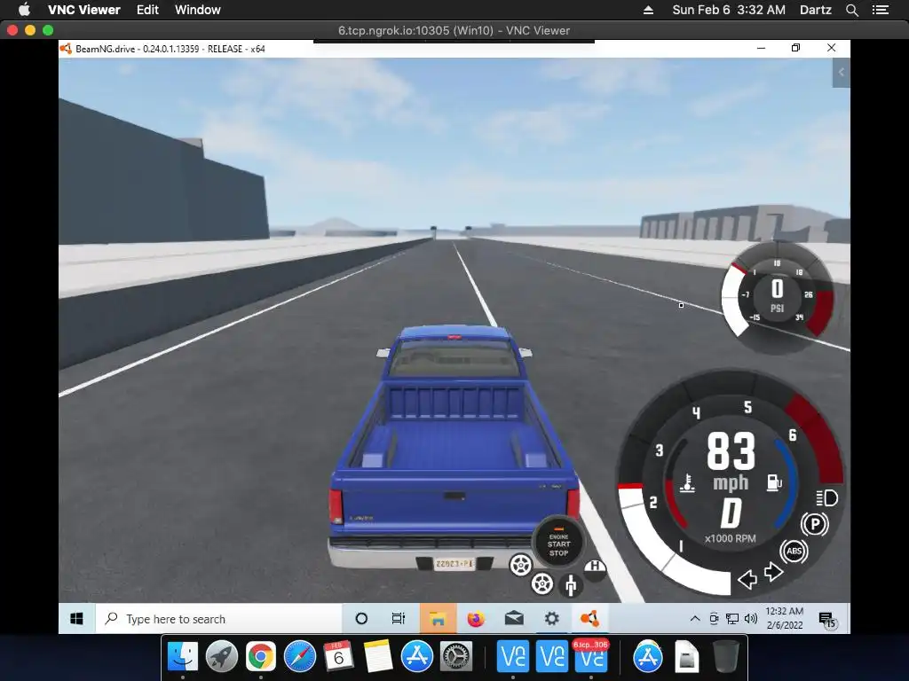Toggle the H gearbox range icon

pyautogui.click(x=595, y=567)
